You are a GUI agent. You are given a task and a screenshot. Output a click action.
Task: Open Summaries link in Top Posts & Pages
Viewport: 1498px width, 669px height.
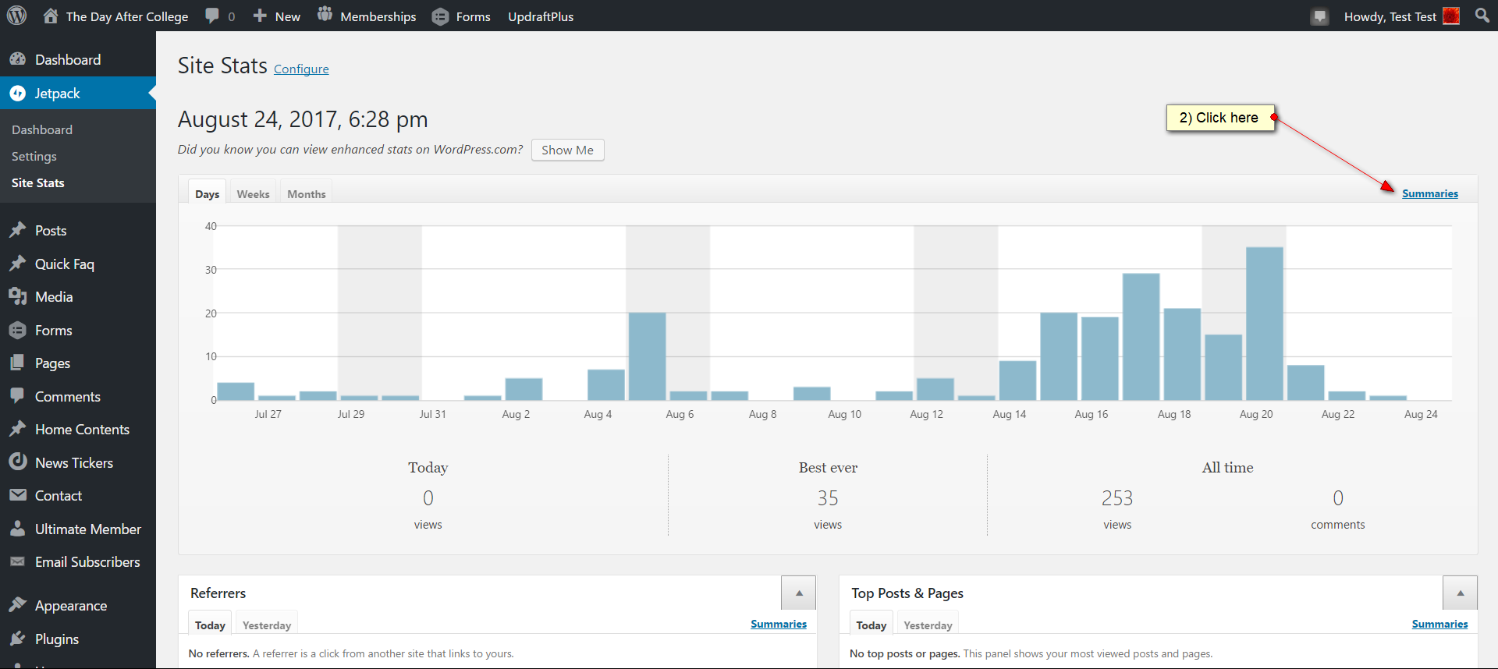tap(1439, 624)
